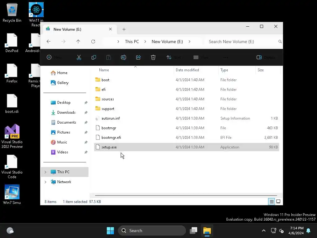Open the New item menu
317x238 pixels.
(54, 57)
